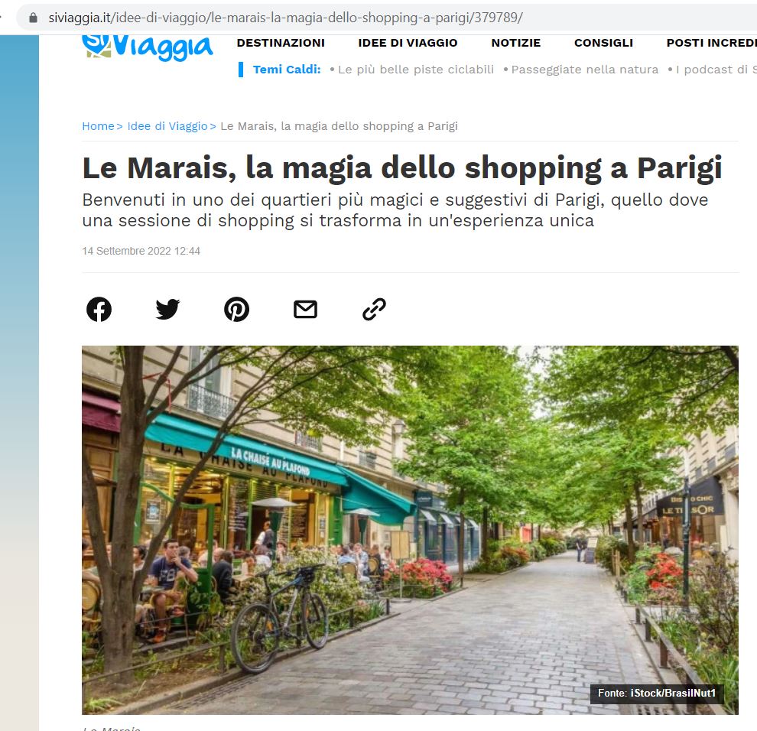
Task: Share the article on Twitter
Action: pyautogui.click(x=167, y=309)
